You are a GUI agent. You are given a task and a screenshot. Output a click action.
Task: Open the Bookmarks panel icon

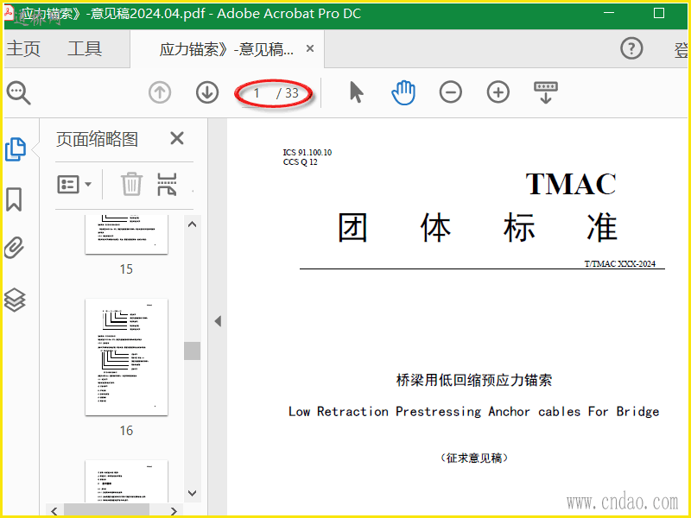[14, 199]
